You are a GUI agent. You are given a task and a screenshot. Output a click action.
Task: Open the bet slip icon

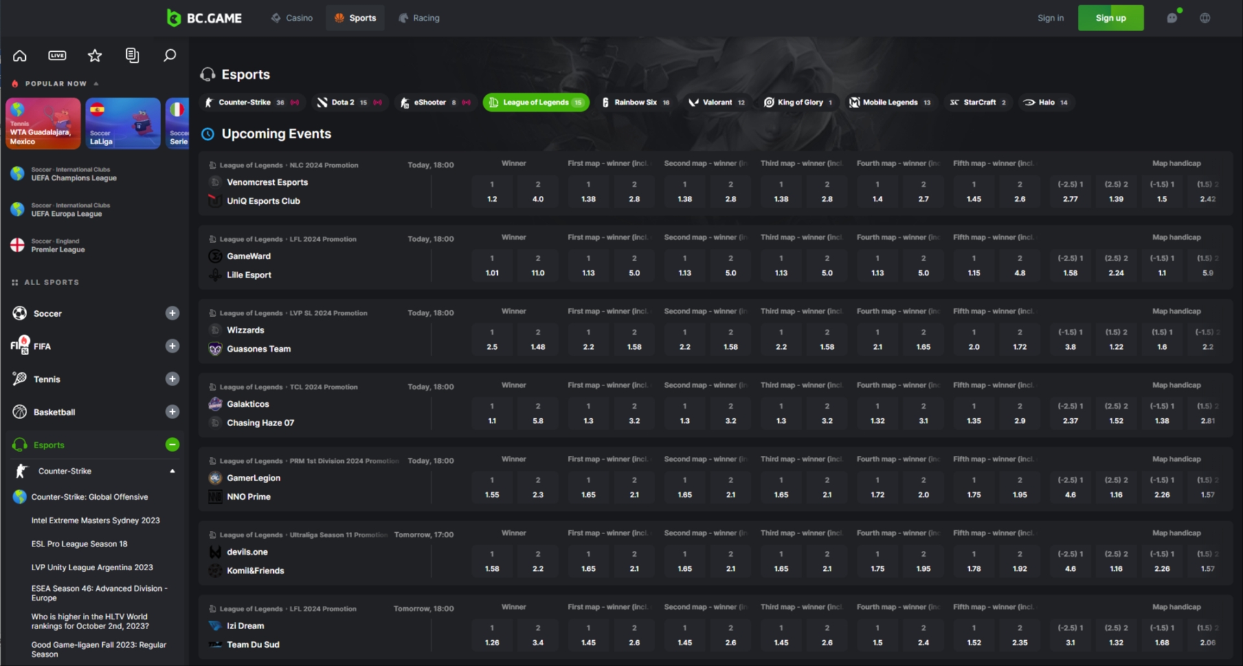point(132,56)
